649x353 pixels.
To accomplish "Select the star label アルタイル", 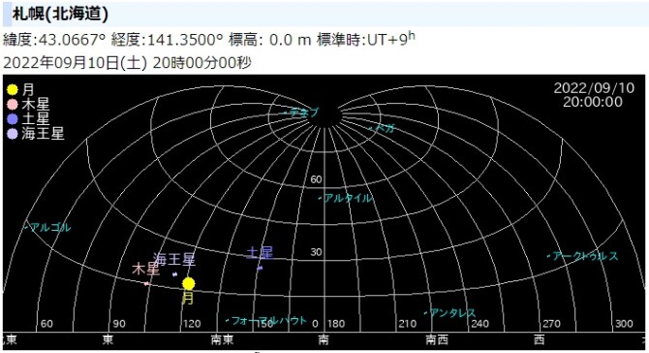I will 348,198.
